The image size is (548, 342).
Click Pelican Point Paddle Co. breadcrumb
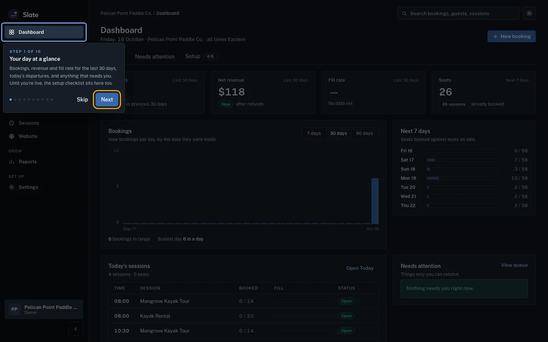pos(126,13)
